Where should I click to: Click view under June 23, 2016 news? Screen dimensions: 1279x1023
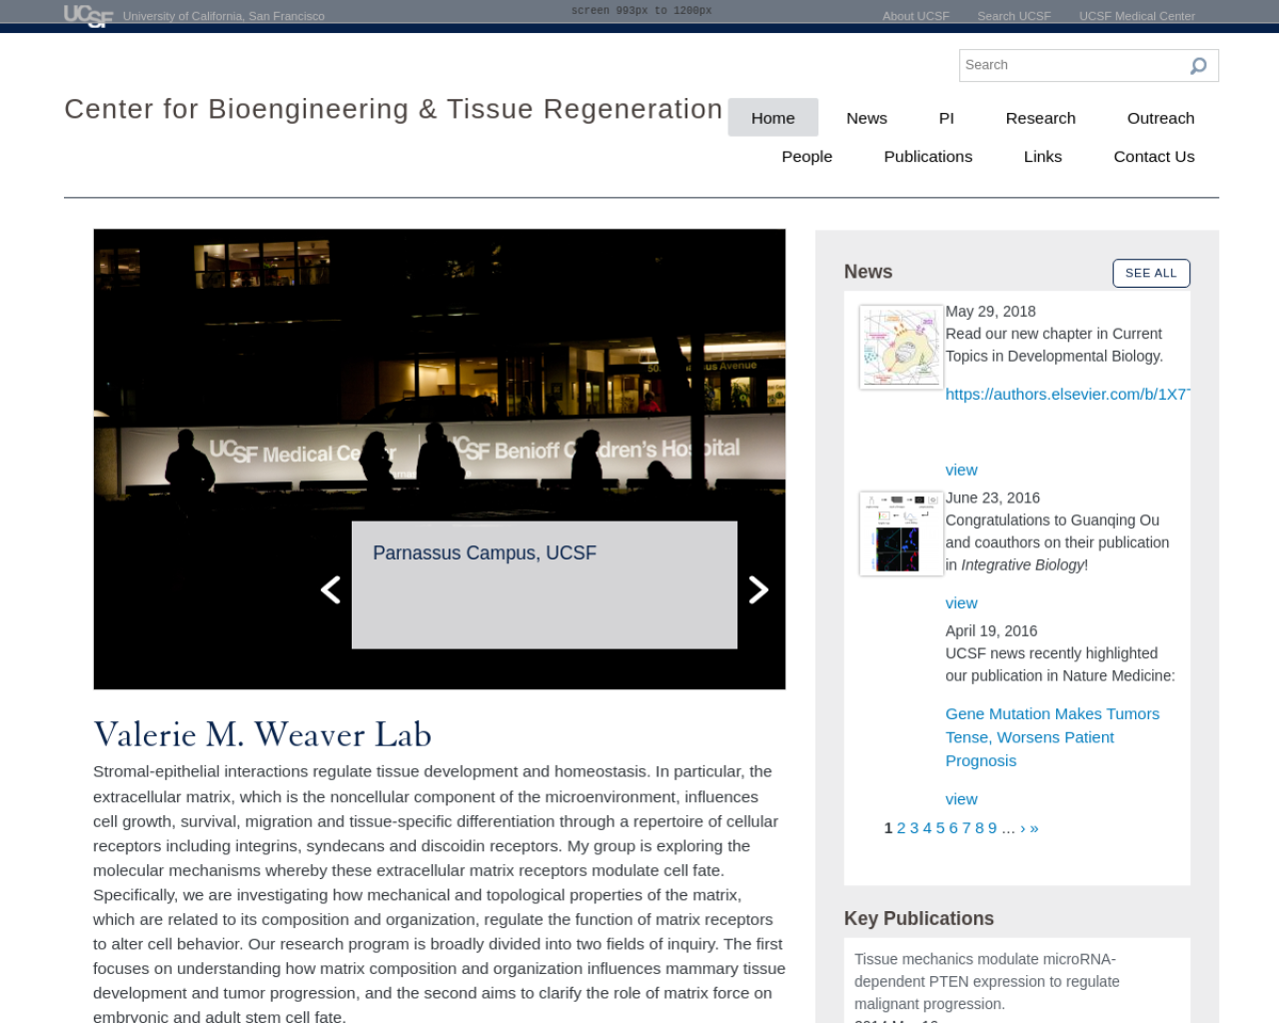click(961, 603)
